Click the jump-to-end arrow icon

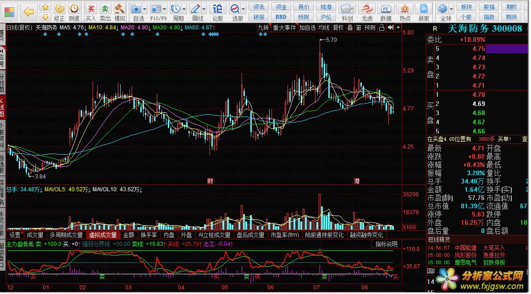(x=391, y=28)
